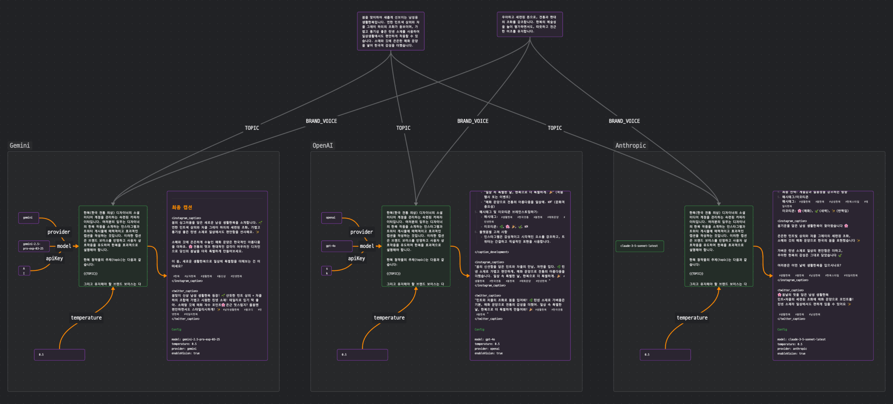This screenshot has height=404, width=893.
Task: Click 'provider: anthropic' config line
Action: tap(792, 349)
